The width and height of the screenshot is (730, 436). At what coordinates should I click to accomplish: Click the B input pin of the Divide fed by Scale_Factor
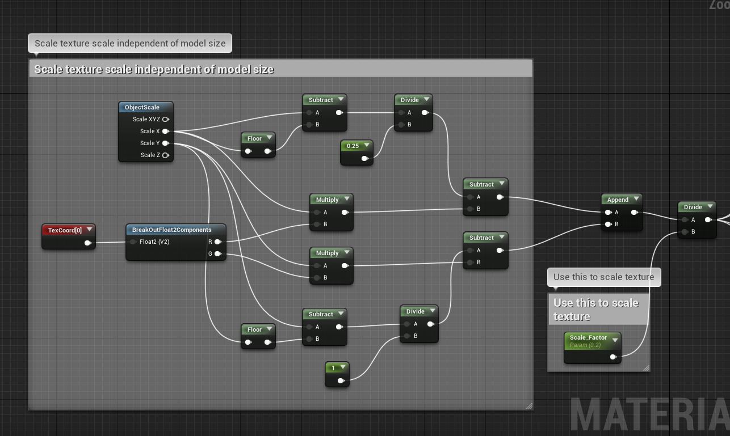click(685, 232)
